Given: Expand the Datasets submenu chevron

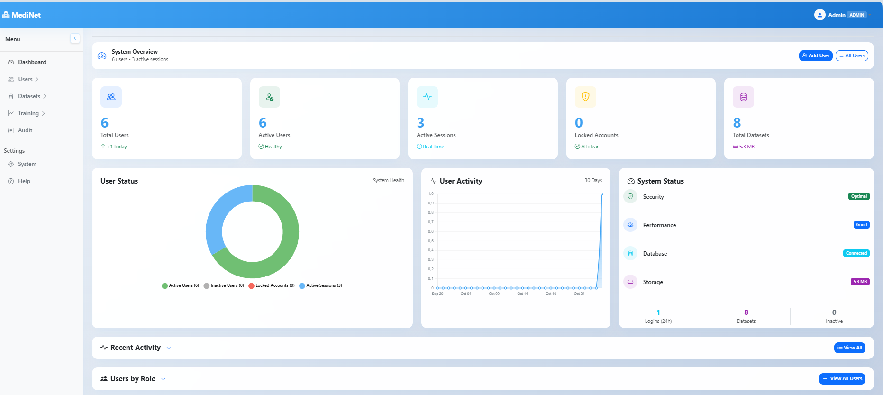Looking at the screenshot, I should tap(45, 96).
